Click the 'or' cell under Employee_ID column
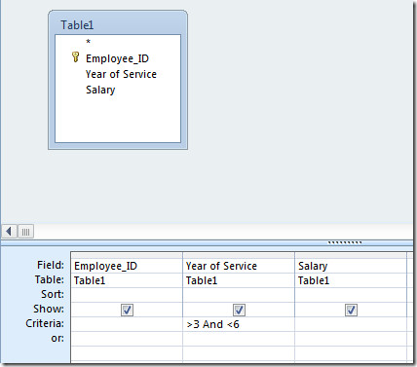417x367 pixels. [x=127, y=339]
